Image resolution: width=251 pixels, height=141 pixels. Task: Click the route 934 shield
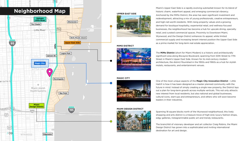(x=59, y=29)
